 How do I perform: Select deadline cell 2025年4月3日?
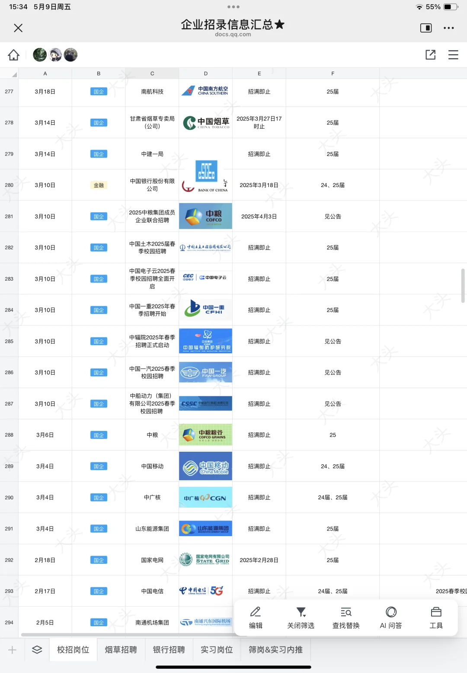(259, 216)
